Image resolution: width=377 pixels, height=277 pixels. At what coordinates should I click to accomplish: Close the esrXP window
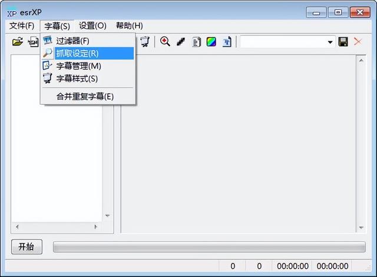360,12
